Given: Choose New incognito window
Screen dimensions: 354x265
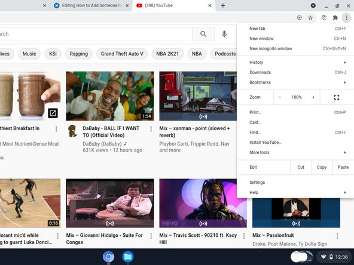Looking at the screenshot, I should [x=295, y=49].
